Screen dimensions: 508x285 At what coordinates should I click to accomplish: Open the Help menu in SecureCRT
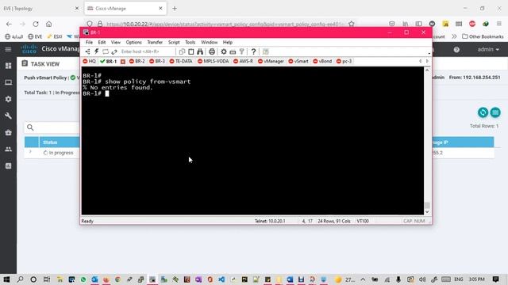(228, 42)
